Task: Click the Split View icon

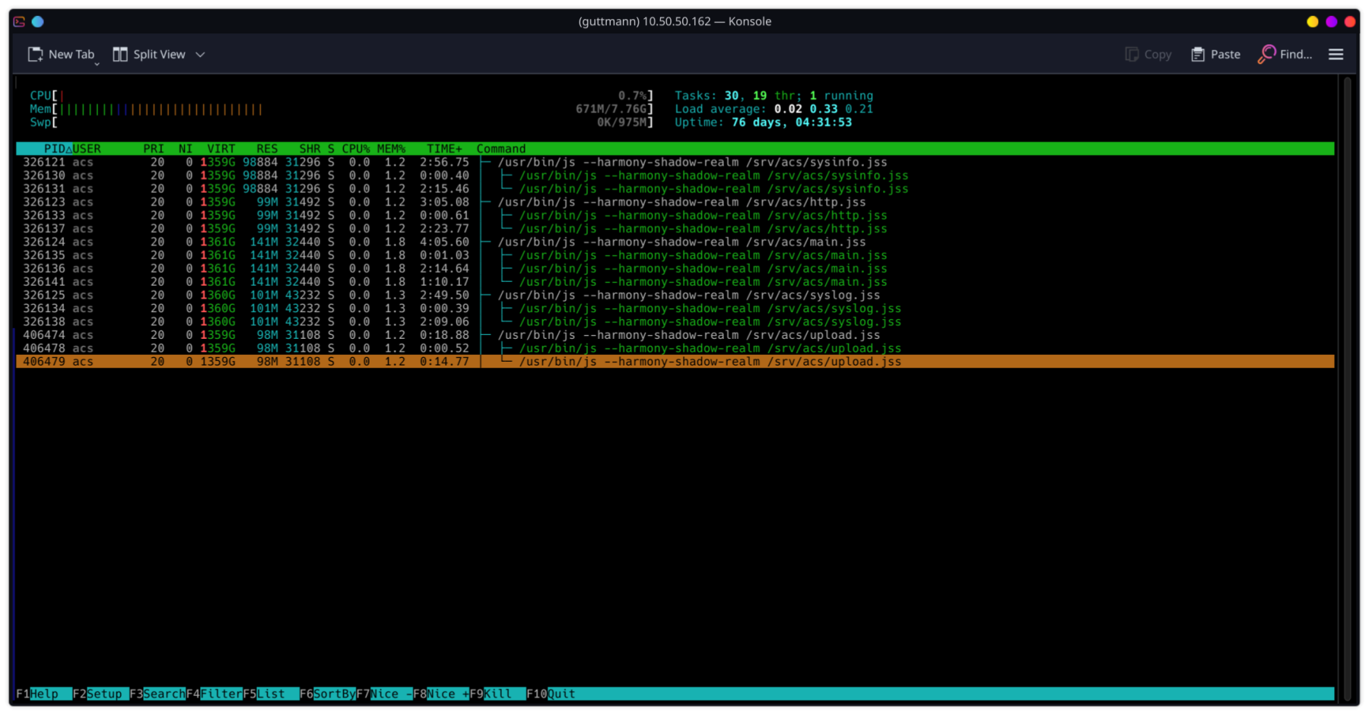Action: click(120, 55)
